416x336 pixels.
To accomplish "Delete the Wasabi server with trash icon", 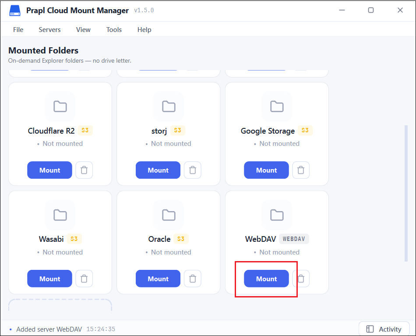I will pyautogui.click(x=84, y=279).
